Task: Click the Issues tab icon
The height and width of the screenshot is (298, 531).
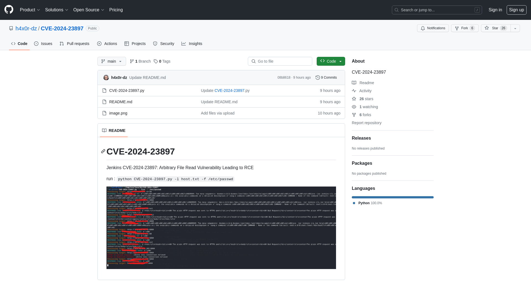Action: [37, 44]
